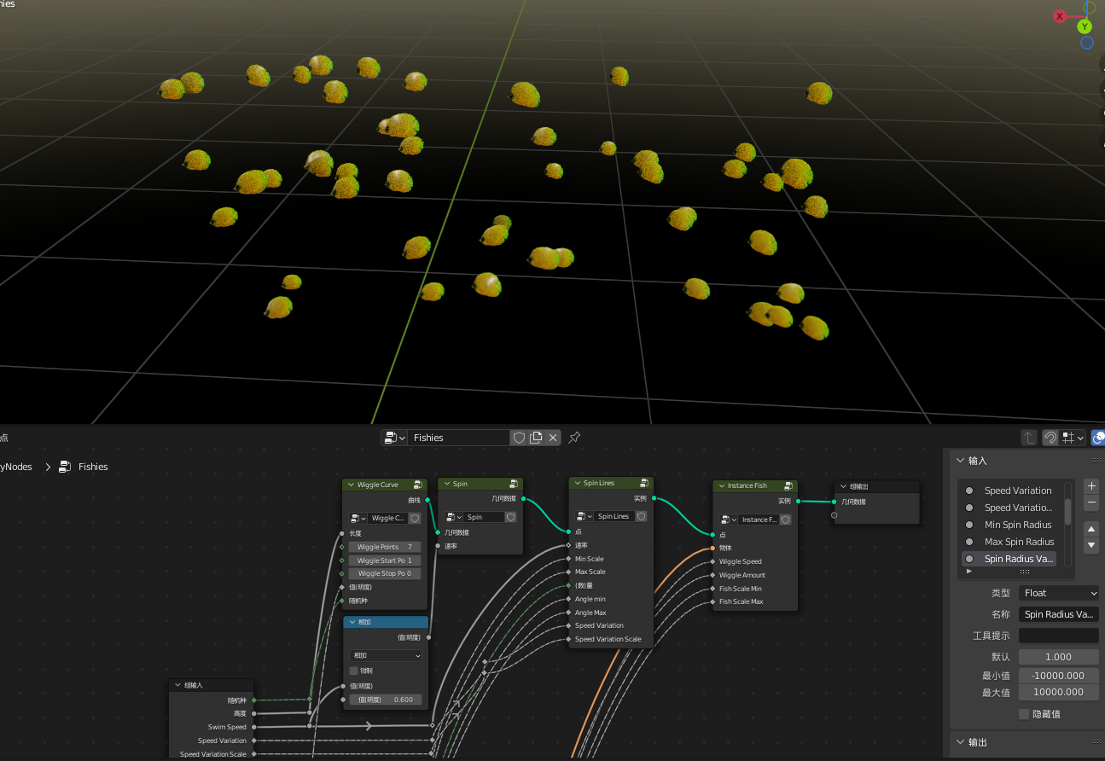Browse node groups in Spin node
Viewport: 1105px width, 761px height.
(x=453, y=517)
